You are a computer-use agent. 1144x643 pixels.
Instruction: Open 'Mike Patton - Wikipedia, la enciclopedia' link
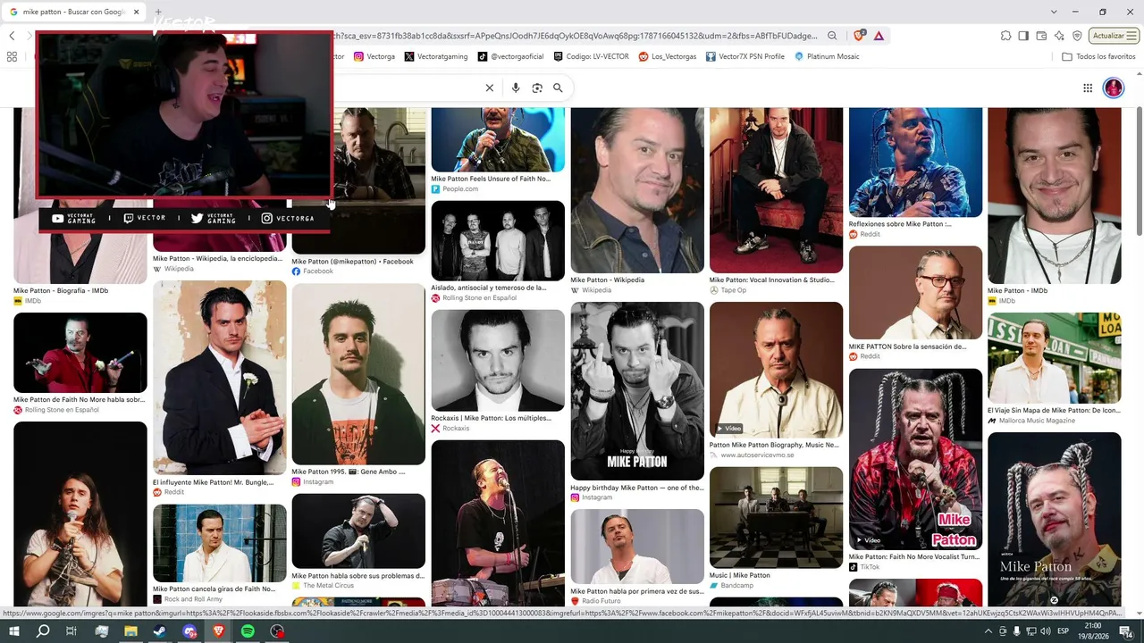217,258
